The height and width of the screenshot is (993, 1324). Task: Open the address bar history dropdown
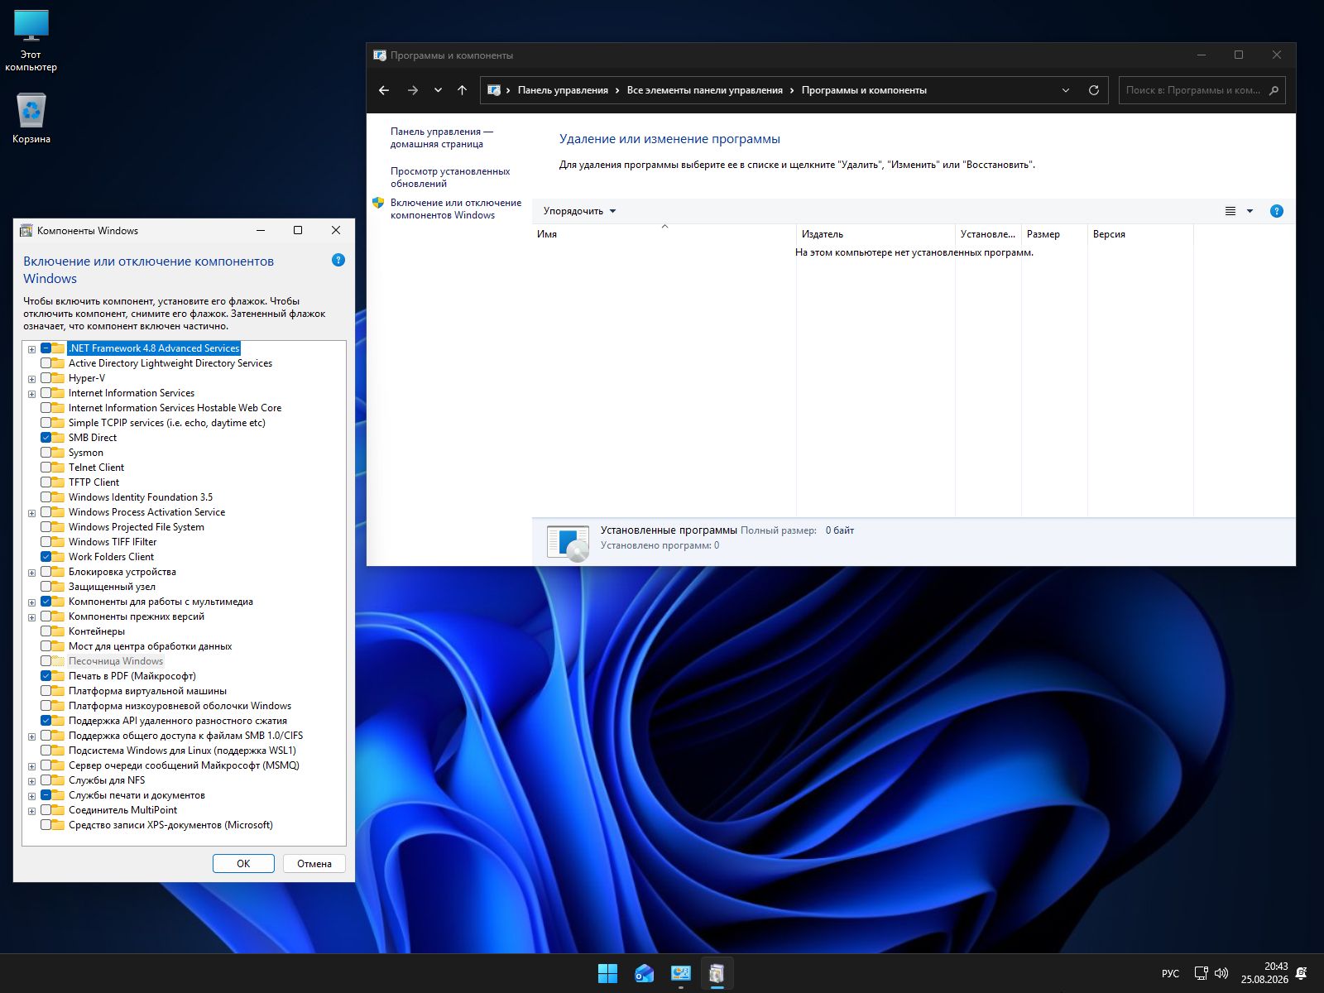click(x=1066, y=90)
